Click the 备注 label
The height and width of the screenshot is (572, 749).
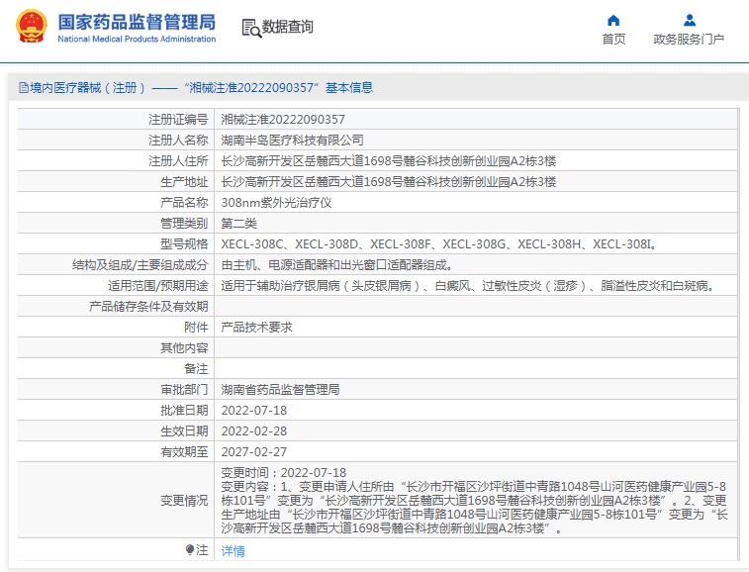196,369
